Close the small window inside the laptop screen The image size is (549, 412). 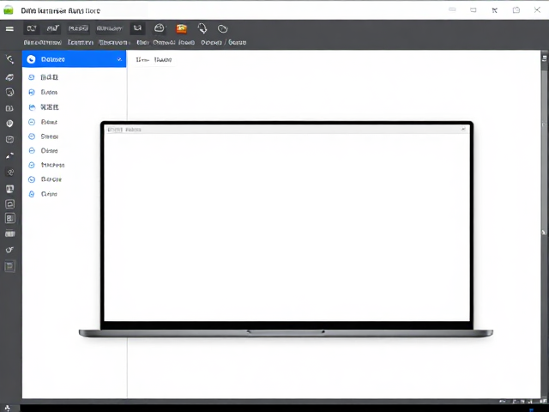pyautogui.click(x=463, y=130)
